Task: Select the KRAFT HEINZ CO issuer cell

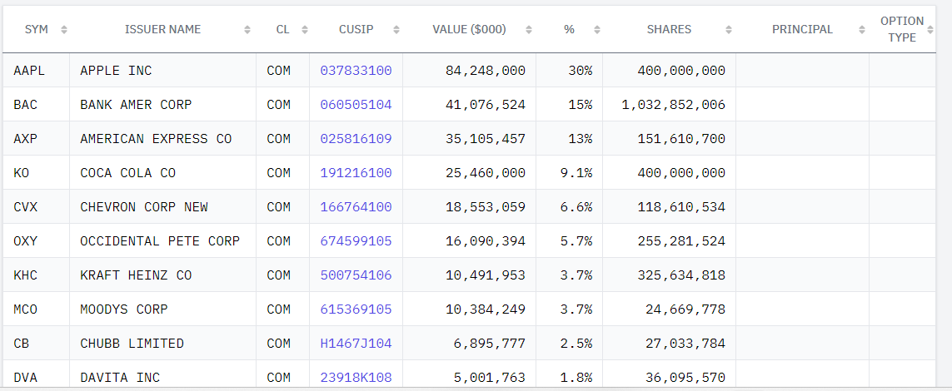Action: coord(162,275)
